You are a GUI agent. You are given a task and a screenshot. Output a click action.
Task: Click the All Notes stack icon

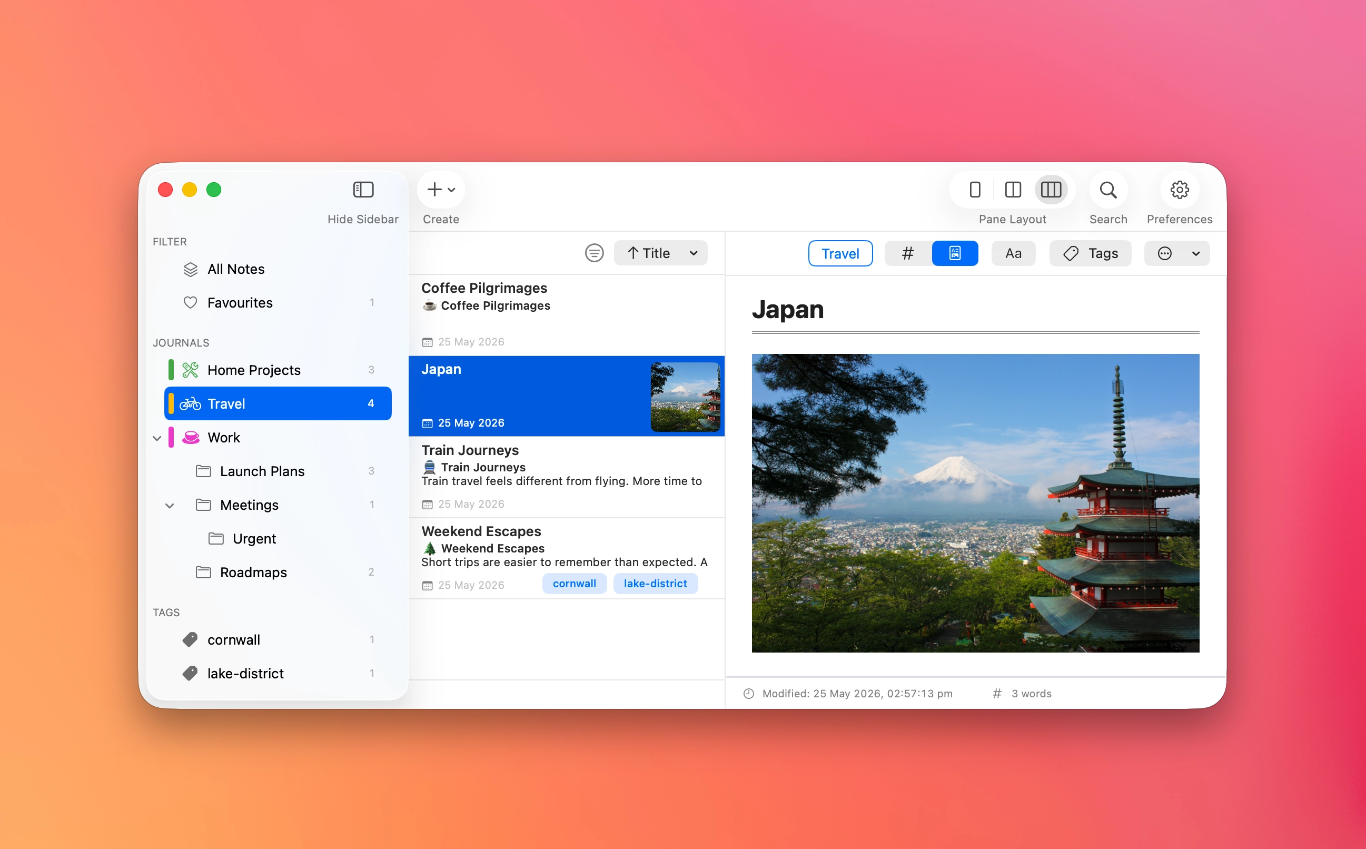tap(190, 270)
